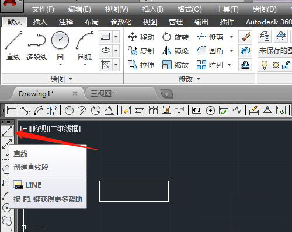Screen dimensions: 292x232
Task: Select the Angular dimension tool
Action: pyautogui.click(x=109, y=110)
